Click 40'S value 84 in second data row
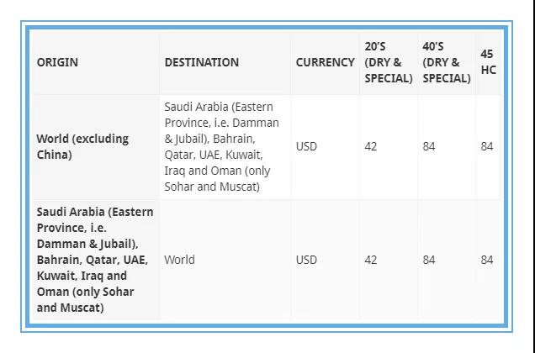This screenshot has width=535, height=353. [429, 260]
